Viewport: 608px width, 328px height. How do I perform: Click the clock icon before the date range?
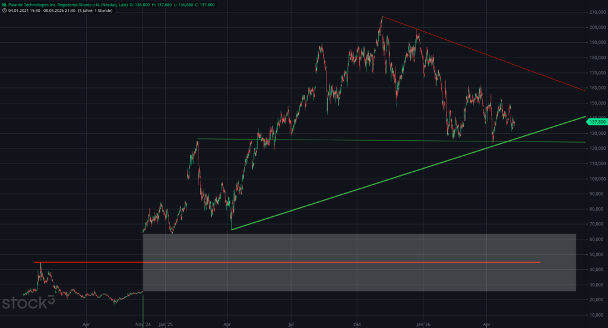point(4,11)
